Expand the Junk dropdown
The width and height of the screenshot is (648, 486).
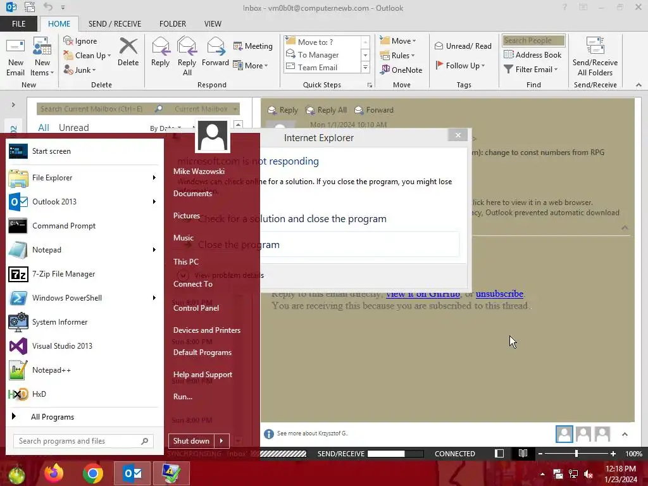(x=94, y=70)
